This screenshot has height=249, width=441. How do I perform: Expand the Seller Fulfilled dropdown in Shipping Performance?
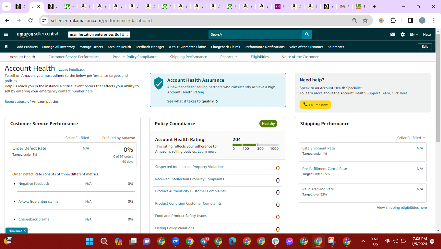point(411,138)
